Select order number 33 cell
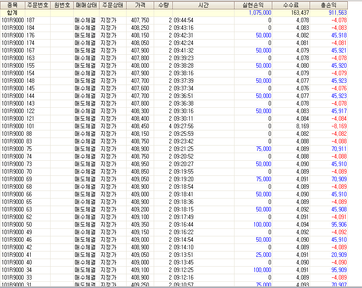The image size is (362, 288). [29, 278]
